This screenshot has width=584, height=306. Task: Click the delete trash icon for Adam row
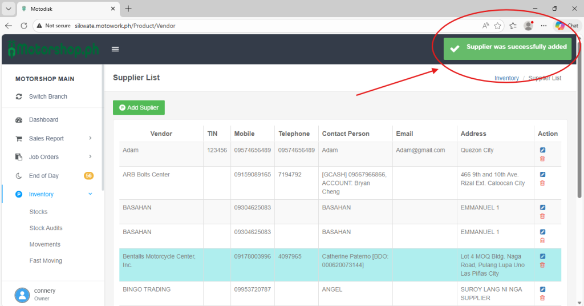(542, 159)
